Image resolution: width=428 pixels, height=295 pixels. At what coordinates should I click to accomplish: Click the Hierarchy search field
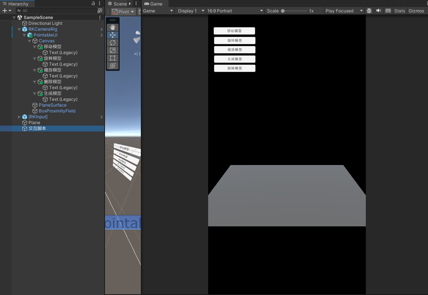pos(56,11)
